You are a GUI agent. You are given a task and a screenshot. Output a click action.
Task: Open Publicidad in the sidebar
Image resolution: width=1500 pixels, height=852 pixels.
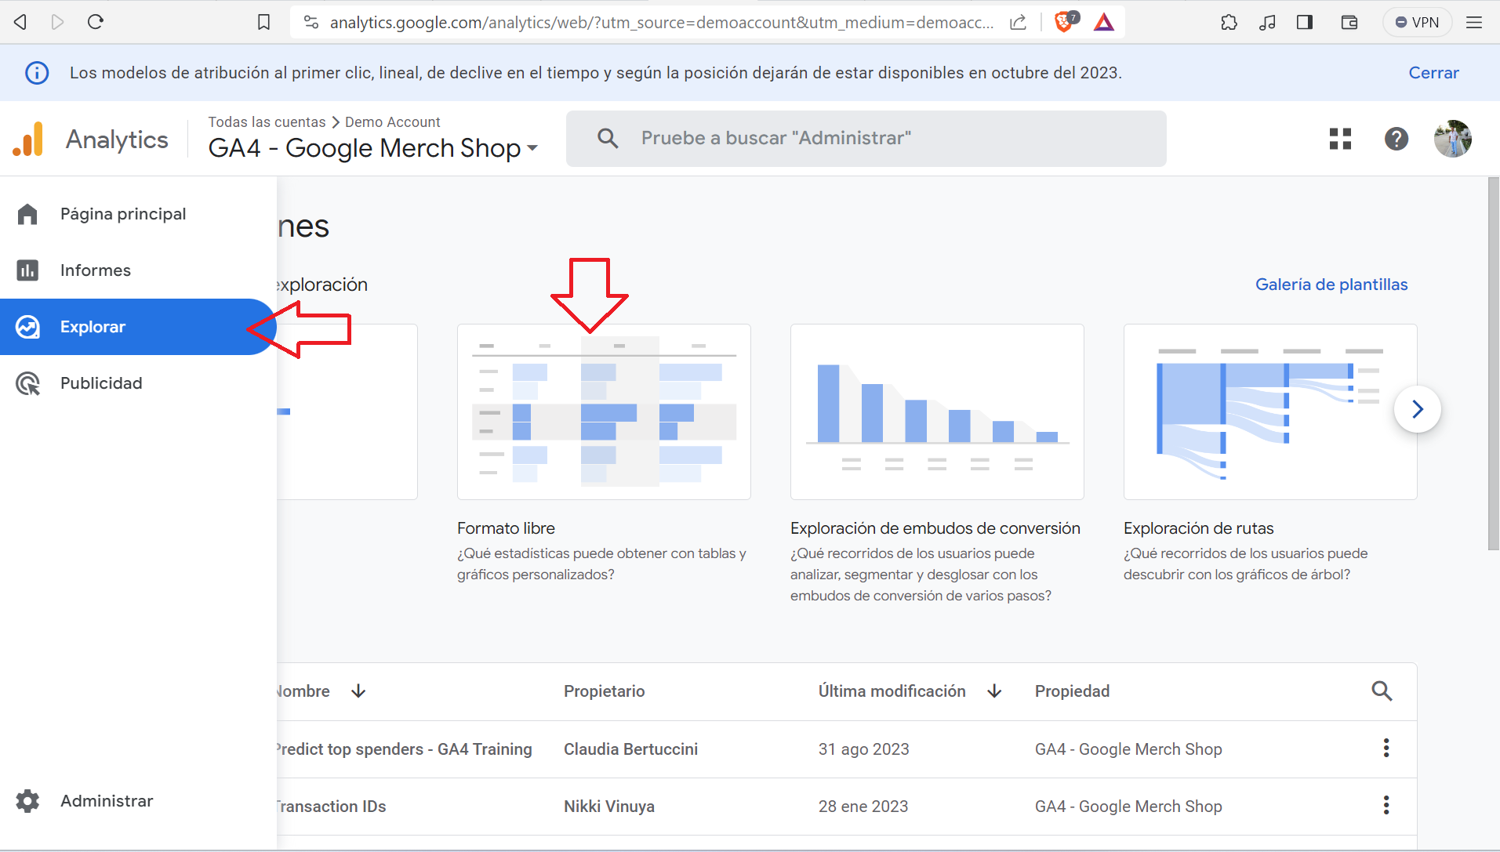pos(101,383)
